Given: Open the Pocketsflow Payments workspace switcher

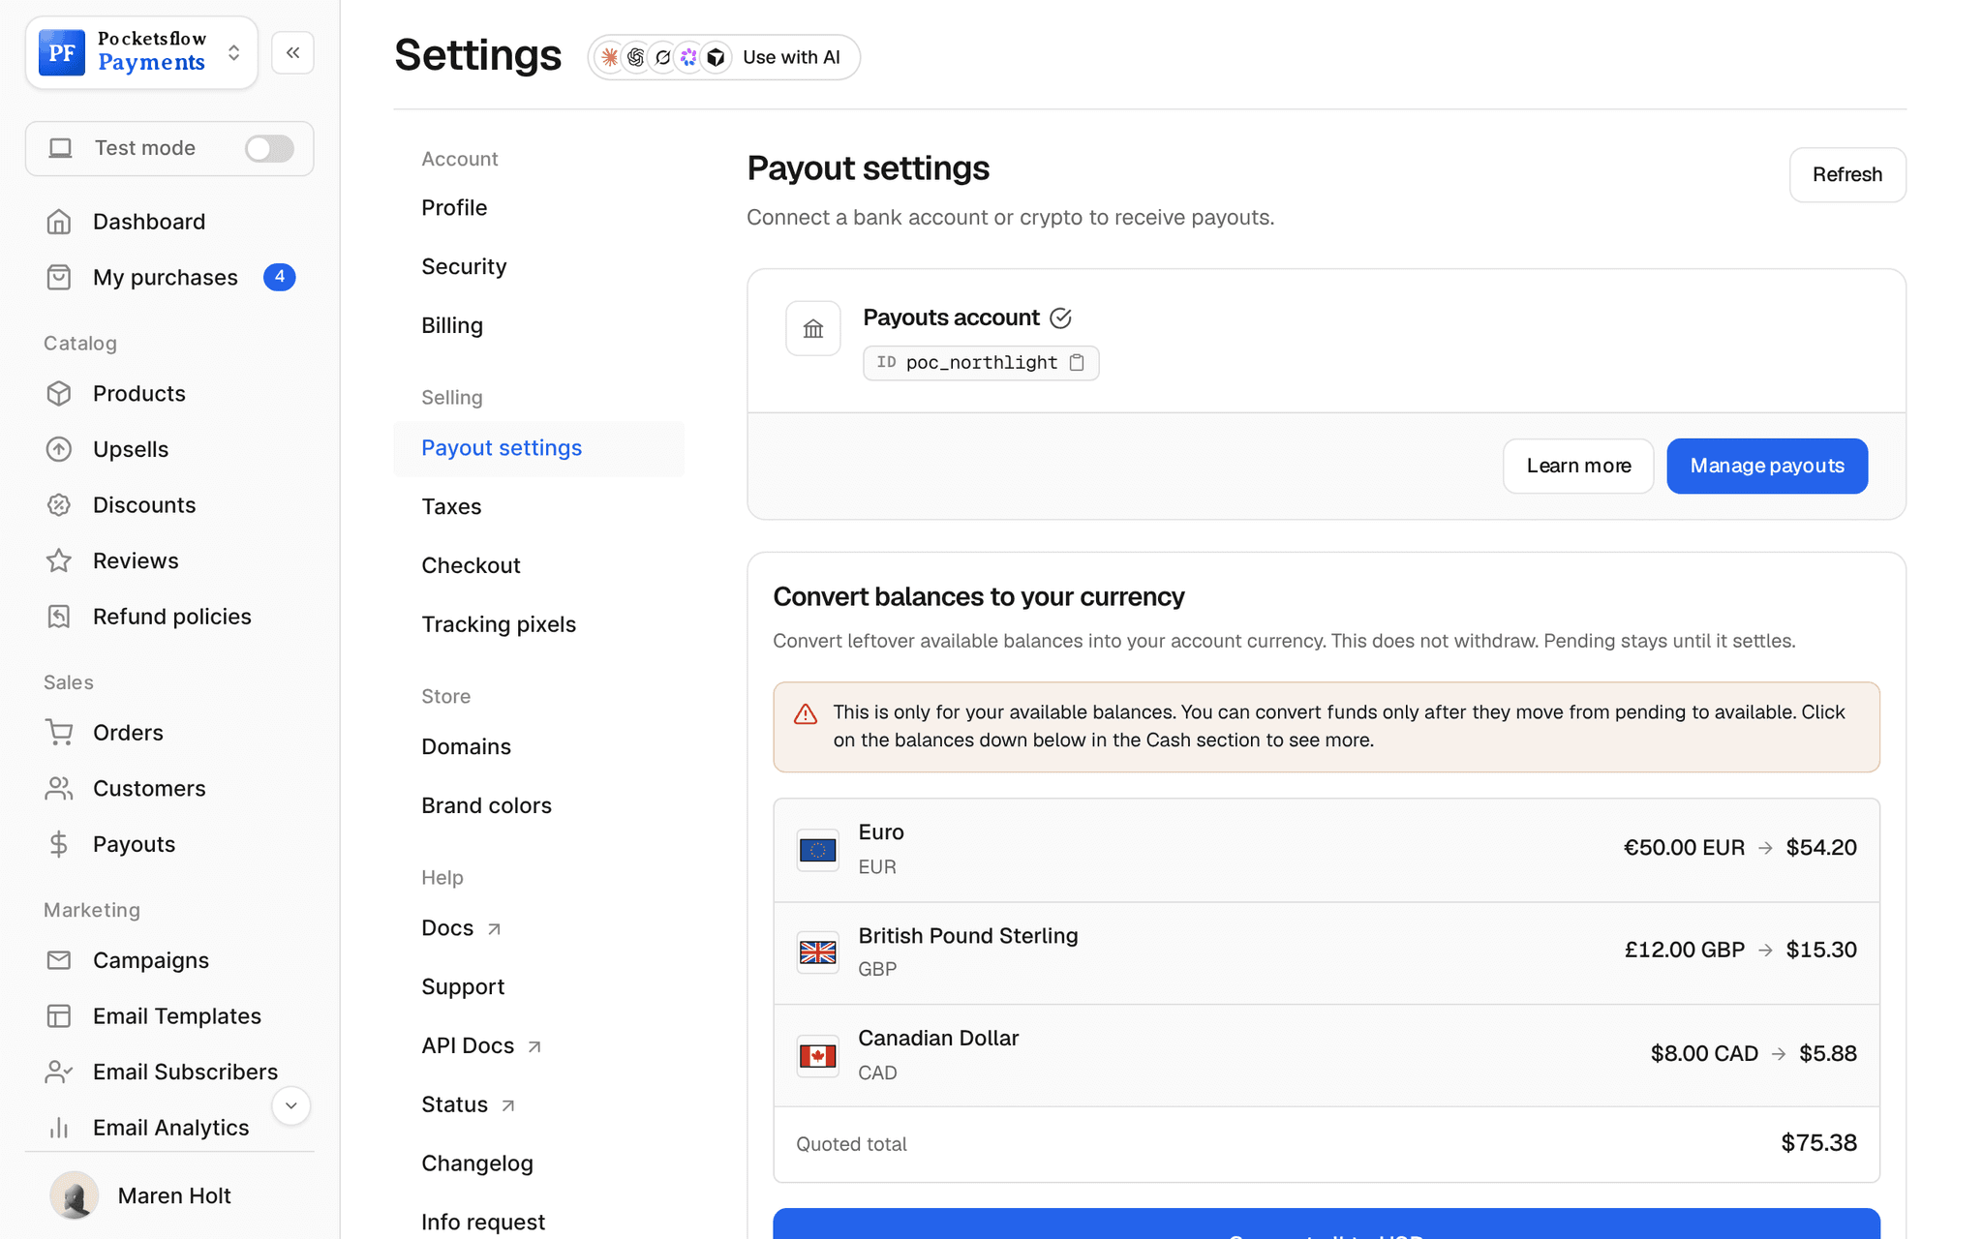Looking at the screenshot, I should tap(141, 52).
